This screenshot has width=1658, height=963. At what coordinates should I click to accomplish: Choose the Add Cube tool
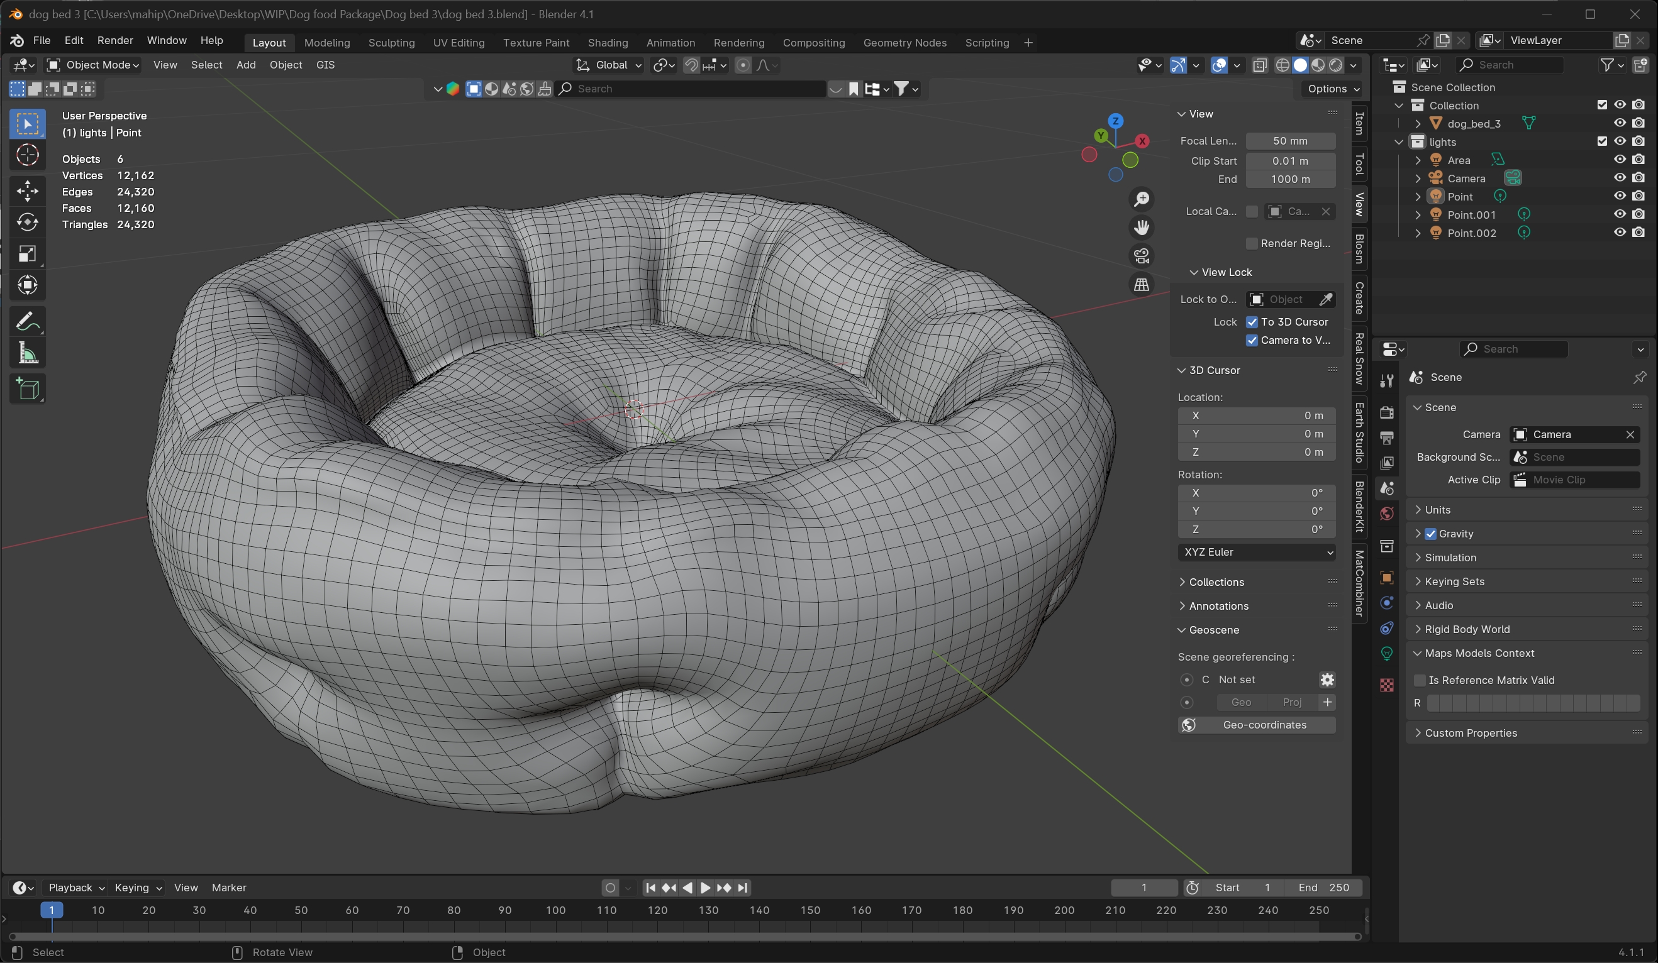(27, 389)
